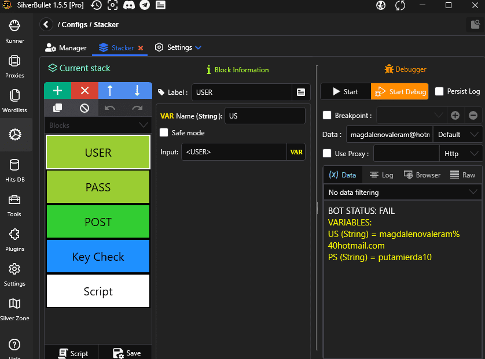Enable the Safe mode checkbox
This screenshot has height=359, width=485.
164,133
